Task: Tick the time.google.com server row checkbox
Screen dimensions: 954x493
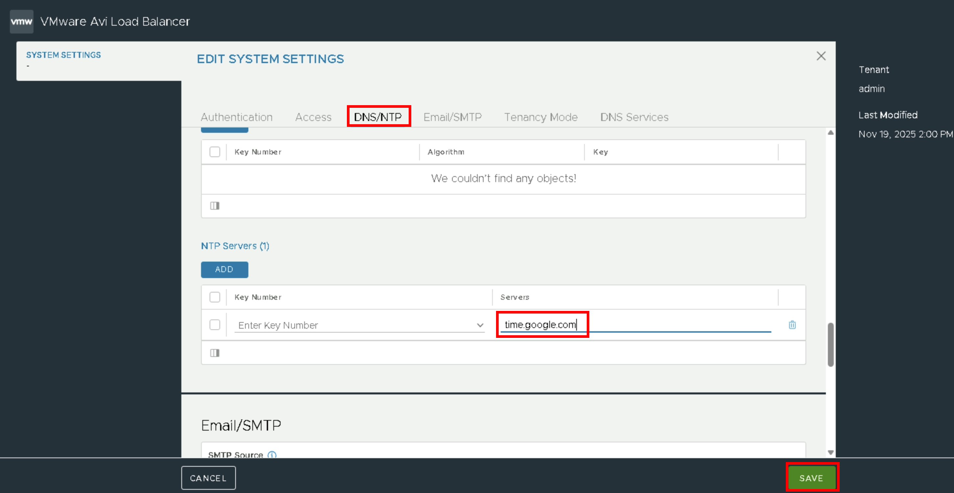Action: click(215, 325)
